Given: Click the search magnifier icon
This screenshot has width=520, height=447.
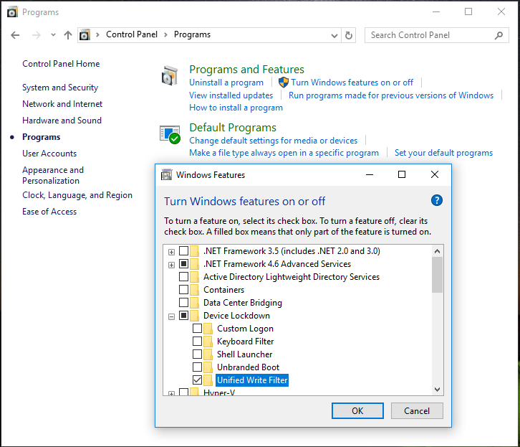Looking at the screenshot, I should click(x=499, y=35).
